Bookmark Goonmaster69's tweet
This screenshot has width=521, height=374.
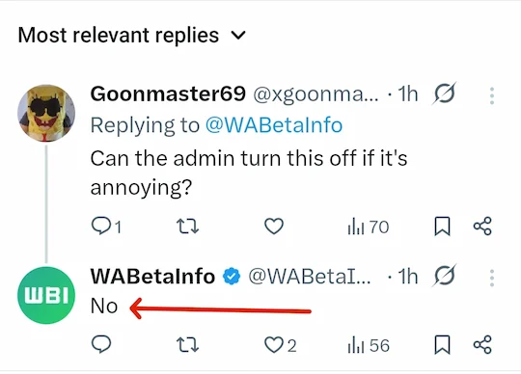pyautogui.click(x=442, y=227)
